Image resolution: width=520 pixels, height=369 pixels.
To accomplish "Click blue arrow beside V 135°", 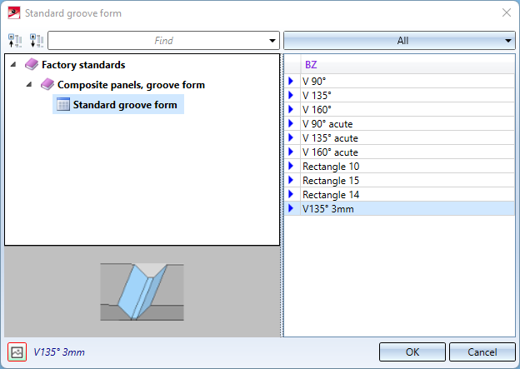I will (291, 95).
